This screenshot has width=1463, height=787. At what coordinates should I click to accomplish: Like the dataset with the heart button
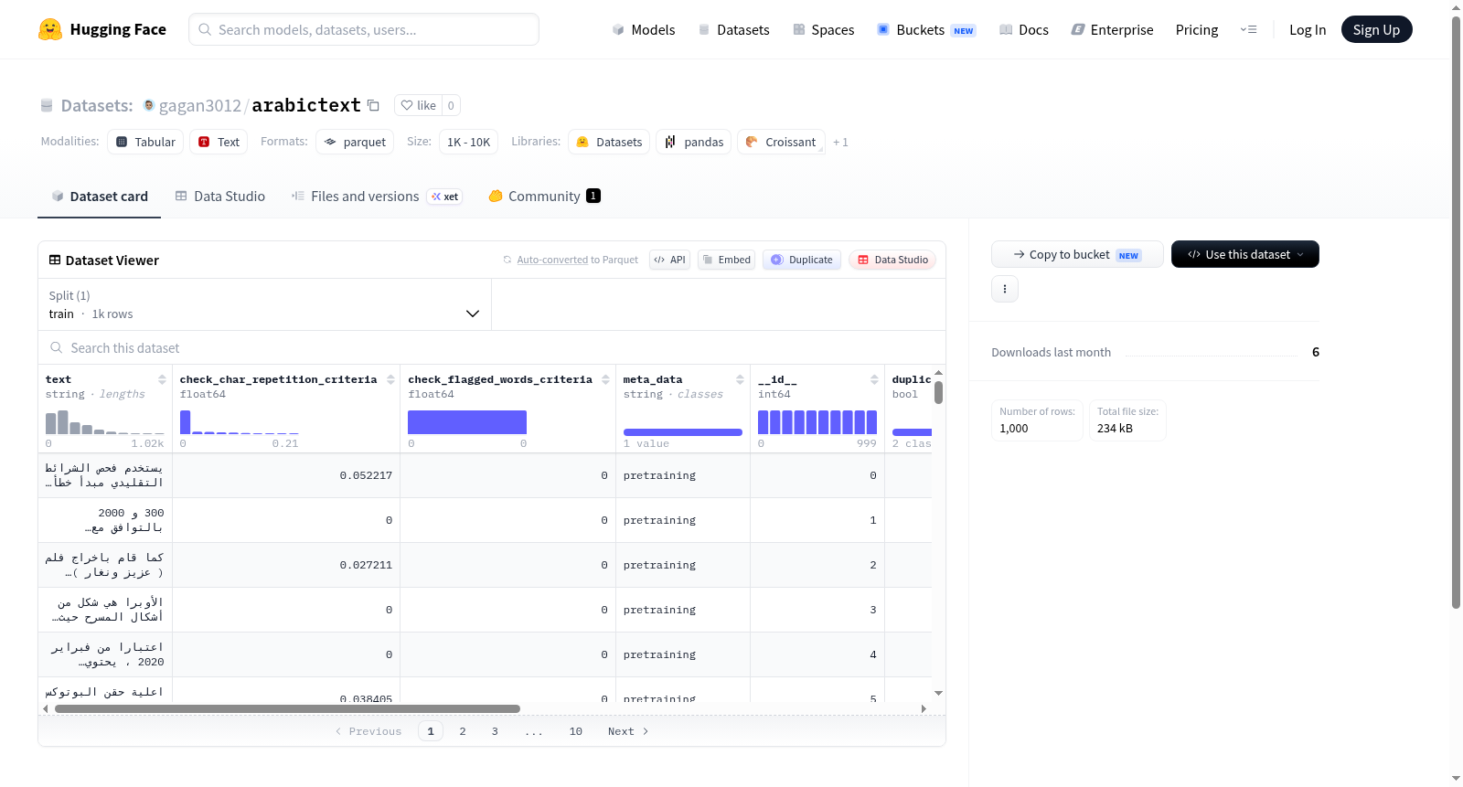(419, 105)
